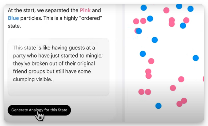The image size is (208, 126).
Task: Click the topmost fully visible pink particle
Action: tap(166, 10)
